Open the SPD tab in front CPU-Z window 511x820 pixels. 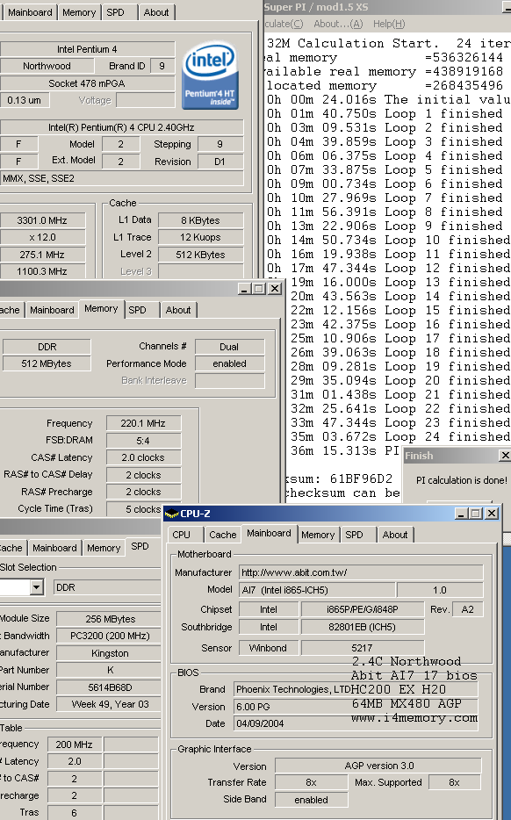354,535
